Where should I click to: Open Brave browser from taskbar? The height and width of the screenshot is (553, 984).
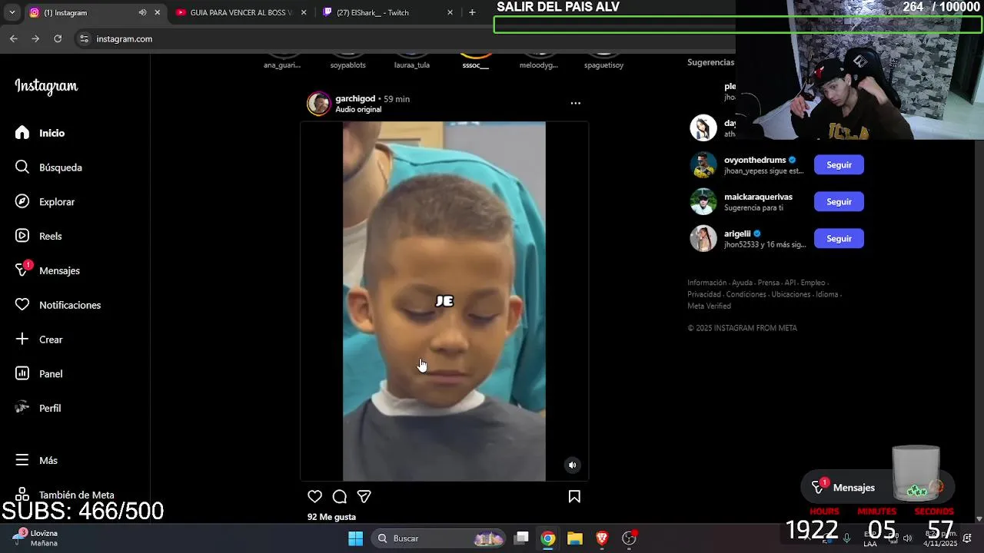[x=602, y=538]
